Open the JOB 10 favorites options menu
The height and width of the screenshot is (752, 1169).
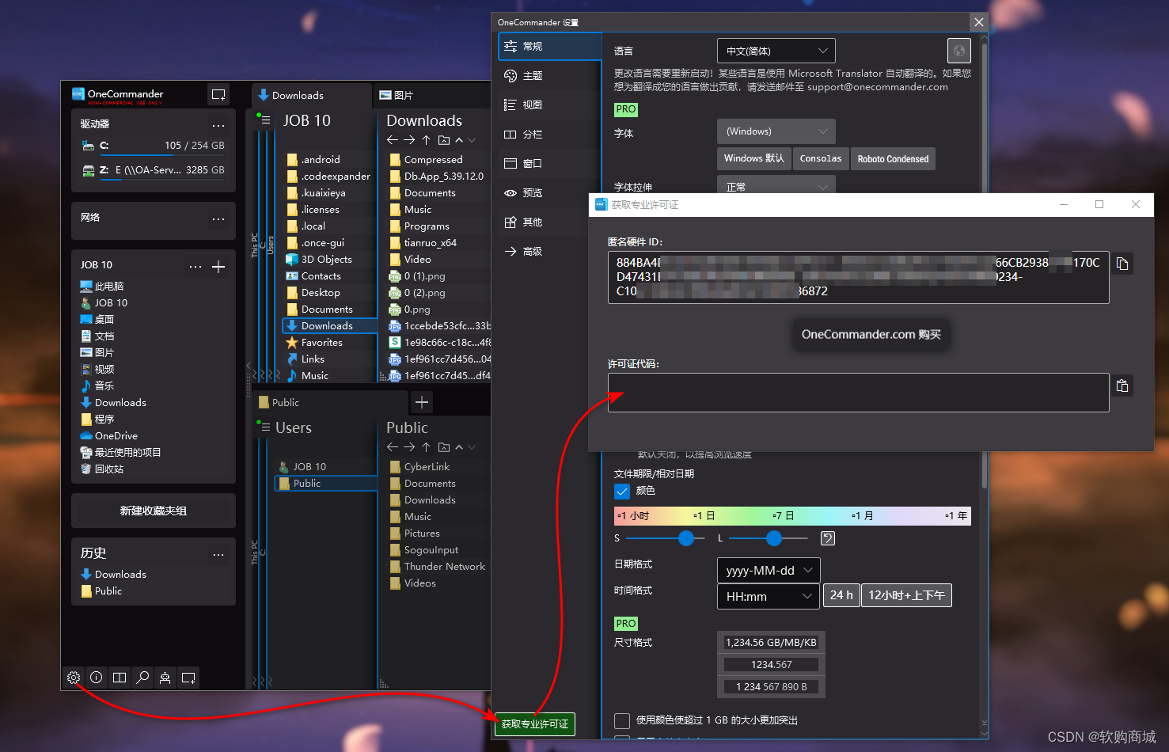pos(195,267)
